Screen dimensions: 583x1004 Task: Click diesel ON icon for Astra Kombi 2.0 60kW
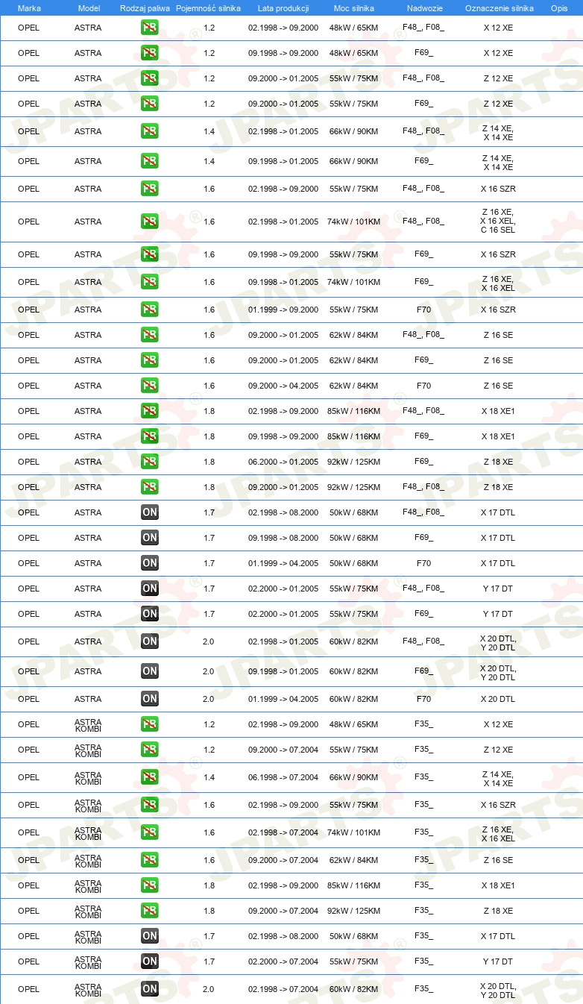pos(149,989)
